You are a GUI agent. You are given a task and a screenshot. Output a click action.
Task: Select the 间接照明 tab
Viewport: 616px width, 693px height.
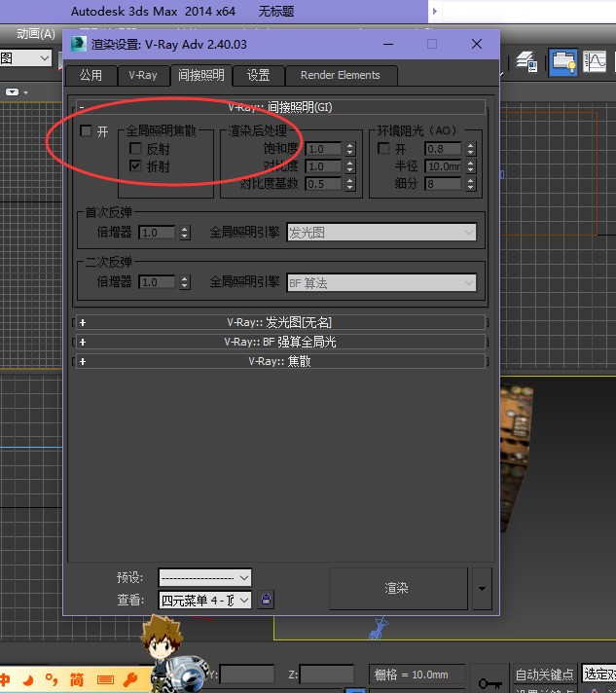click(x=201, y=76)
